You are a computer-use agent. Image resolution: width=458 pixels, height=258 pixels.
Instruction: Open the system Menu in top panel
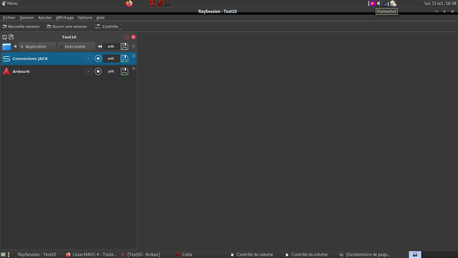coord(10,3)
